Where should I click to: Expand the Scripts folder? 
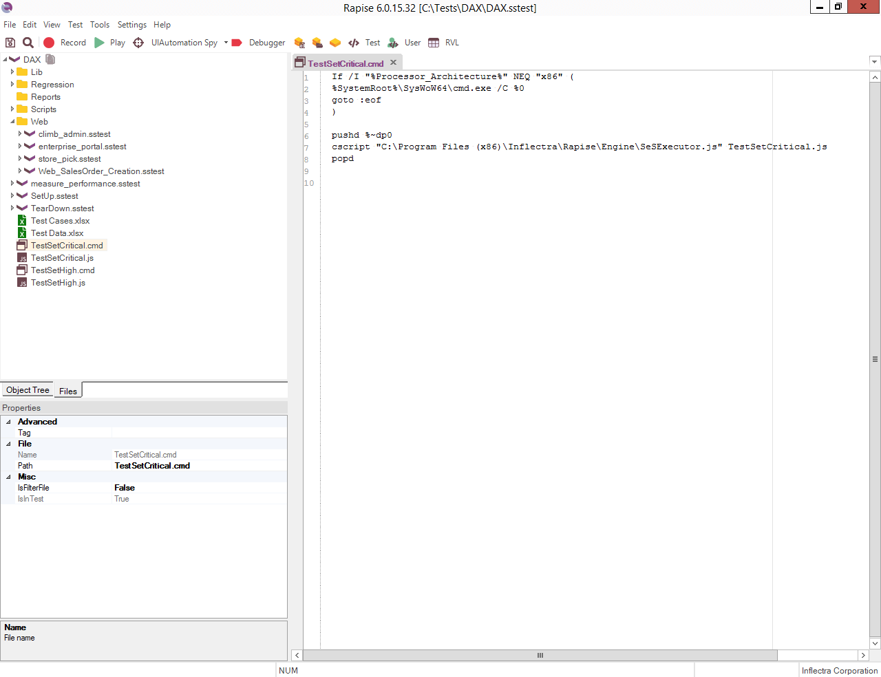(12, 109)
